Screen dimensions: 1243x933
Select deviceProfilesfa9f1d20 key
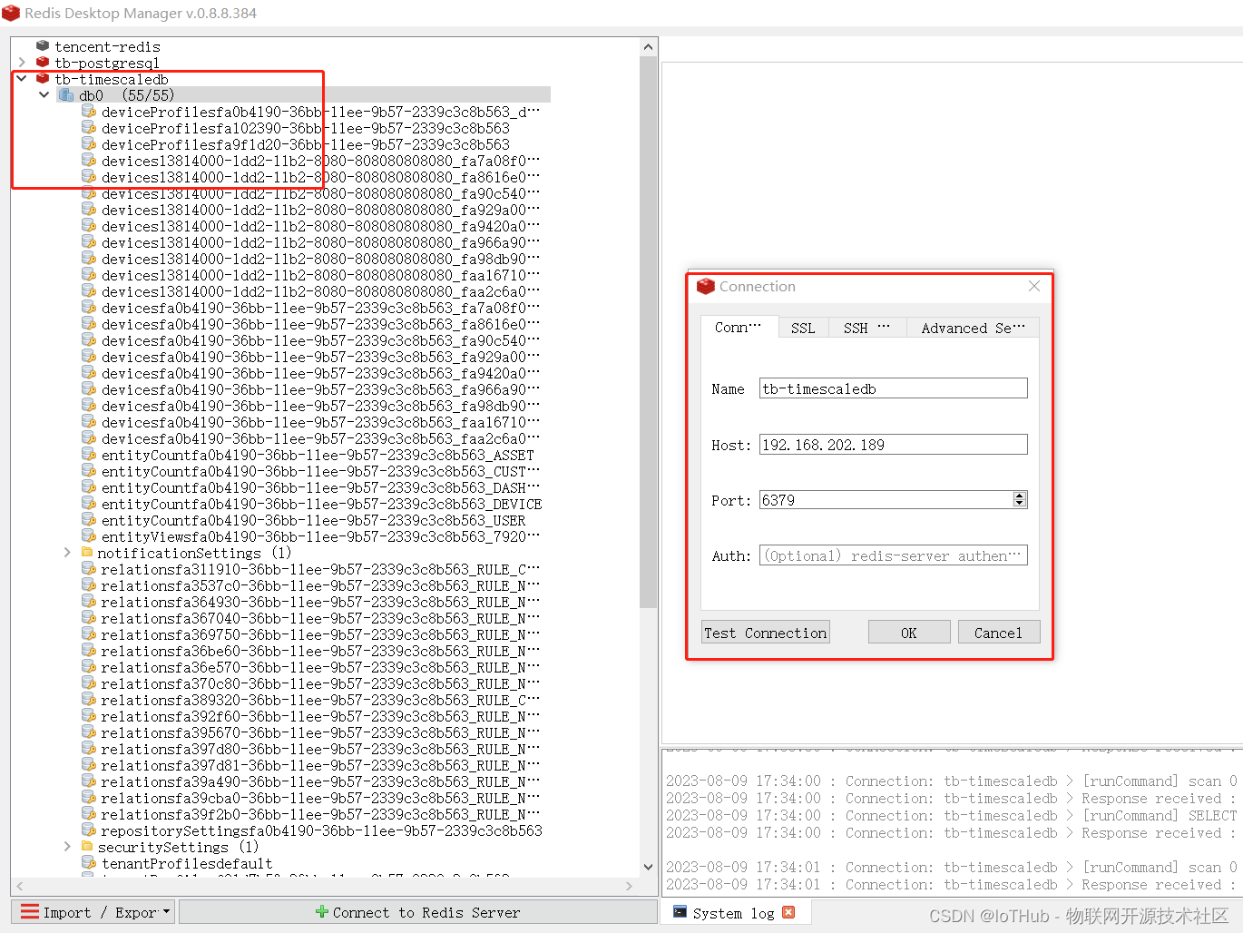click(x=305, y=144)
